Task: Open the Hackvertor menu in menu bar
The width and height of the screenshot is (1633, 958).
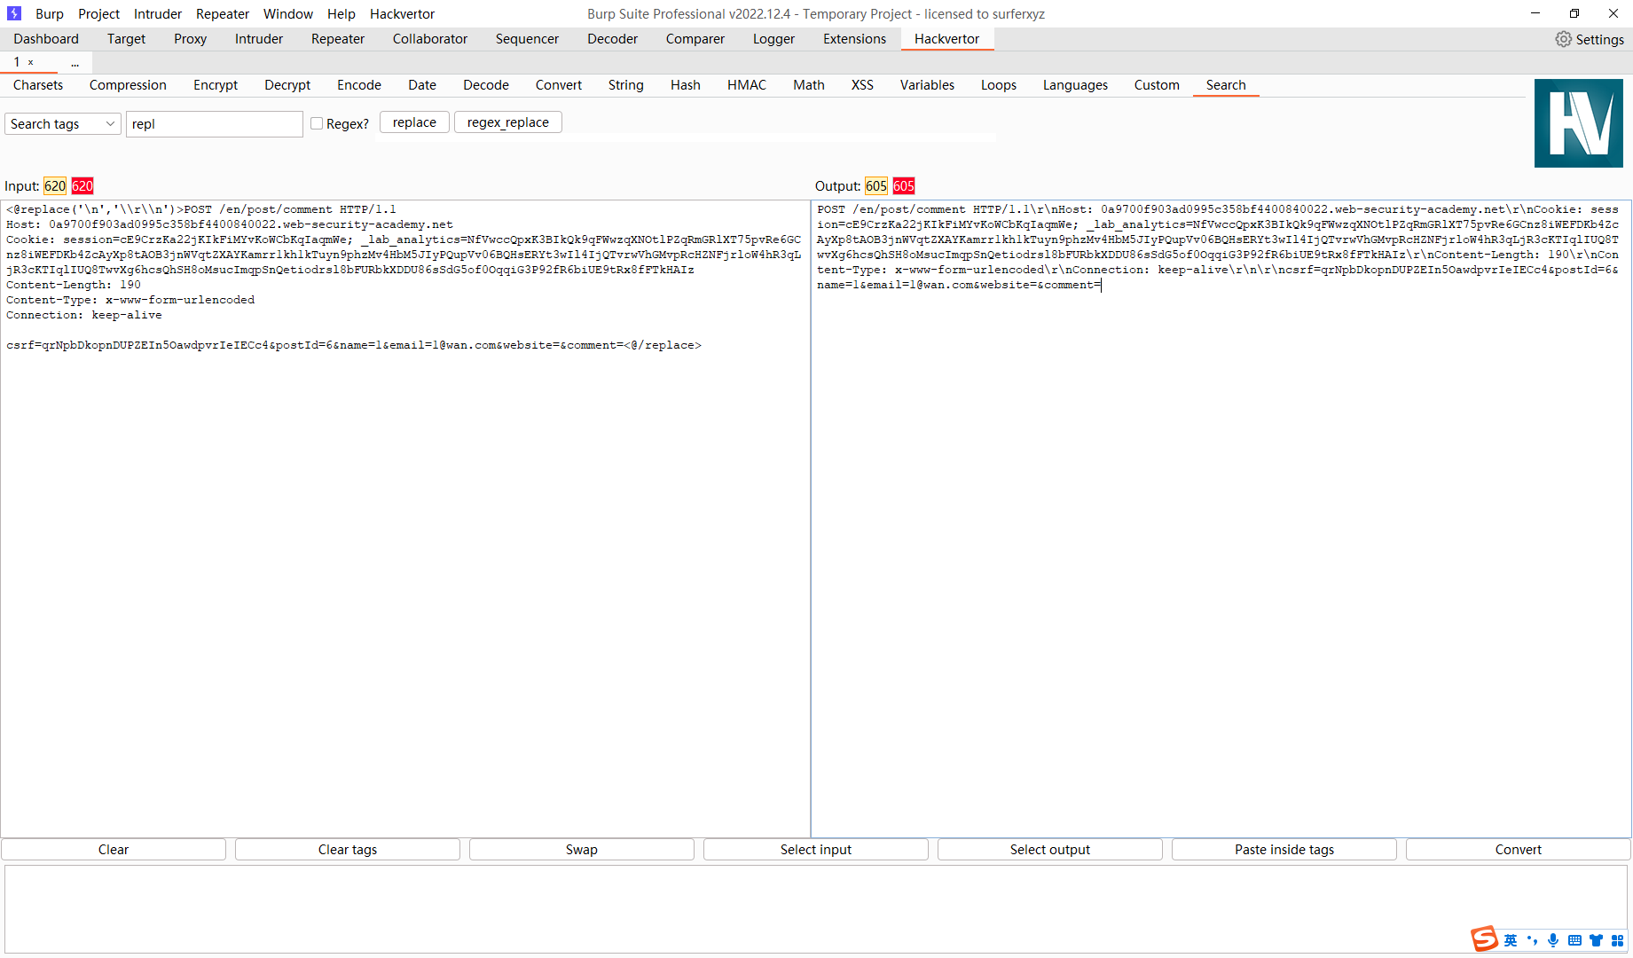Action: (x=402, y=13)
